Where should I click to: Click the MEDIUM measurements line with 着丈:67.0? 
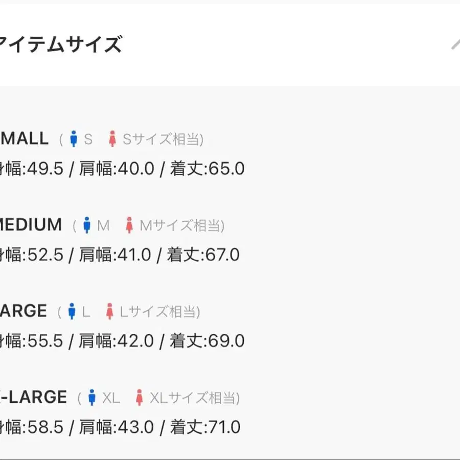(x=120, y=255)
